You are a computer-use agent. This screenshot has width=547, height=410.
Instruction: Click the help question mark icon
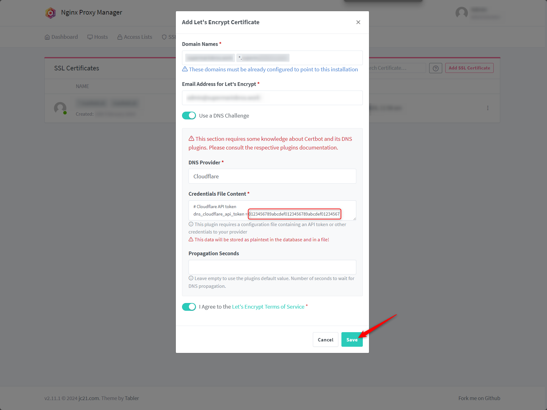pyautogui.click(x=435, y=68)
